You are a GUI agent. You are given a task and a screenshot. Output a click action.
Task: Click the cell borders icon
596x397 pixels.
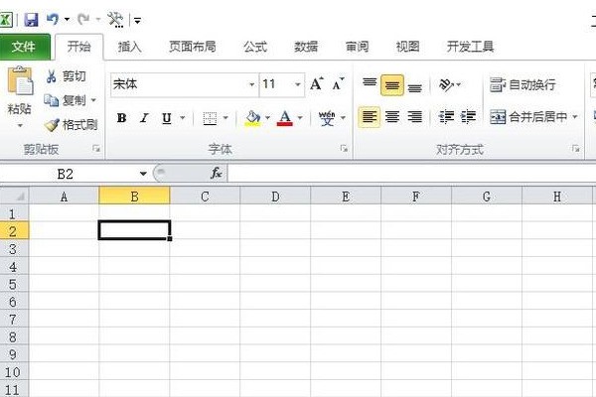coord(210,118)
